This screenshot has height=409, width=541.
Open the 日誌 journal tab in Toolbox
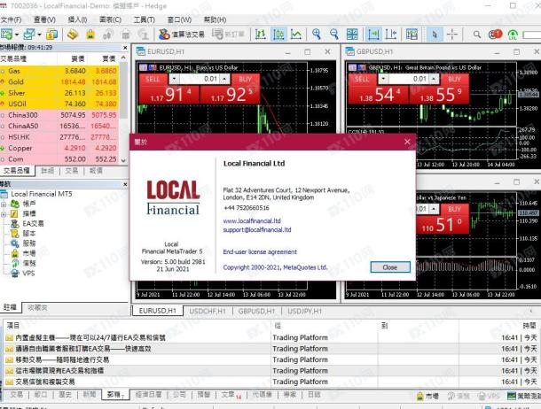314,395
